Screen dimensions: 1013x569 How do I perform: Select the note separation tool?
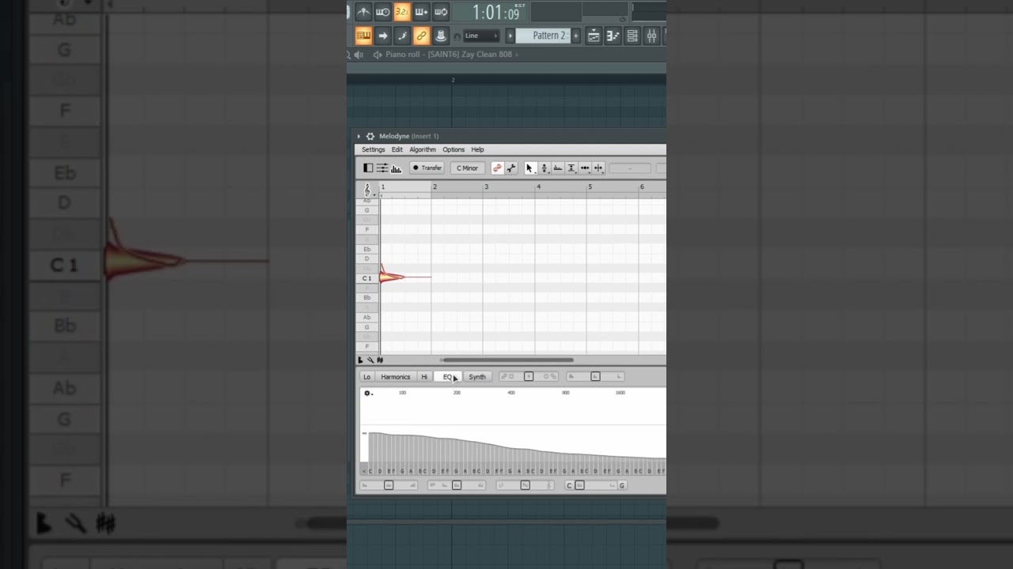[598, 168]
